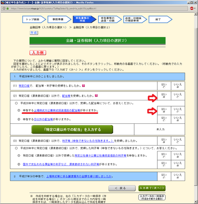Open help icon beside question (2) 配当等

pyautogui.click(x=96, y=95)
